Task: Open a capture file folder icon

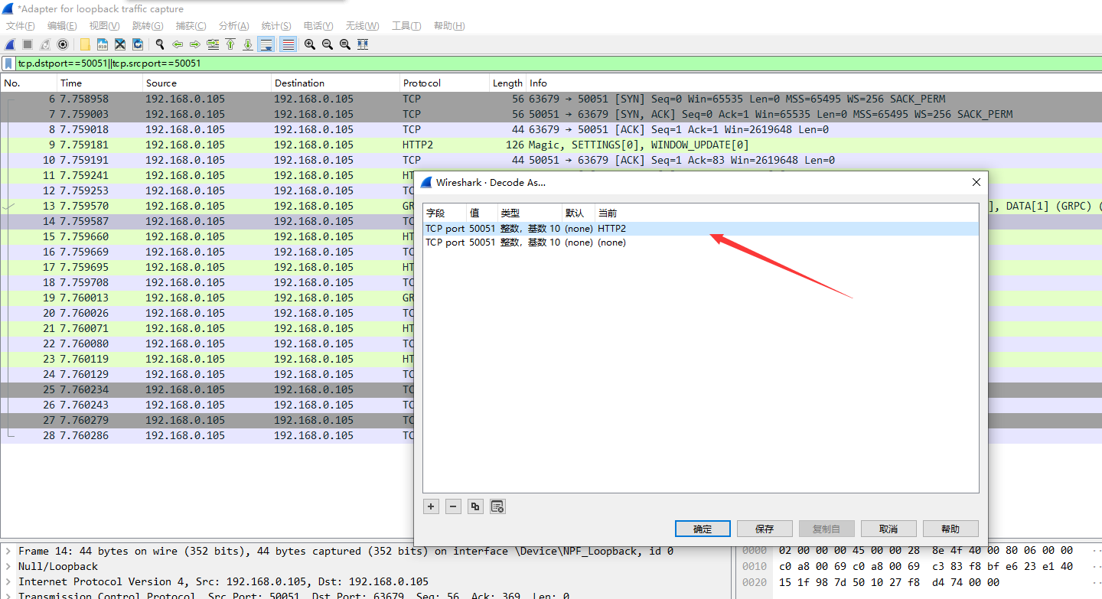Action: click(85, 44)
